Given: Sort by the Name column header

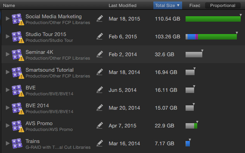Looking at the screenshot, I should point(9,5).
